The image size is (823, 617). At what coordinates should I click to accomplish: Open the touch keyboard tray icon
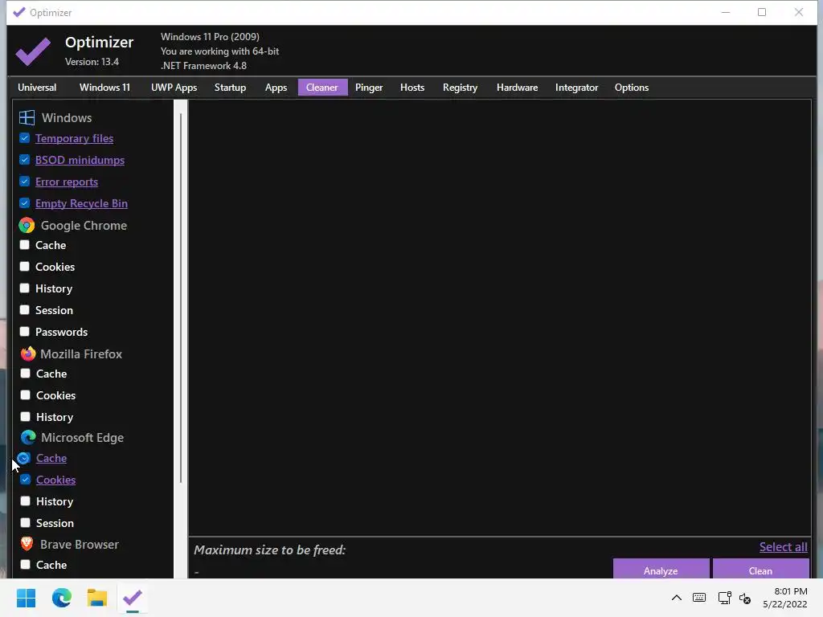coord(699,598)
